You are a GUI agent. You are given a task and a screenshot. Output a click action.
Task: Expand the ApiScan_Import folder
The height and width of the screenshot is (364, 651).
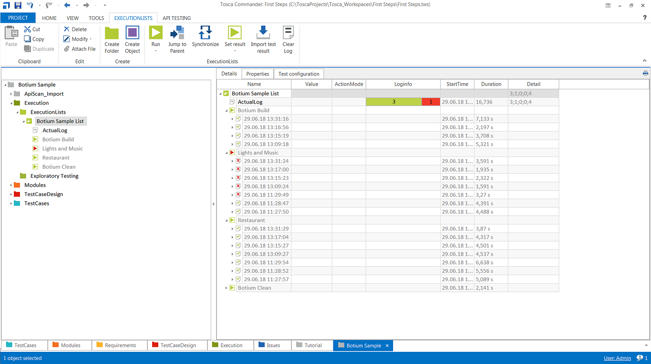(x=11, y=94)
